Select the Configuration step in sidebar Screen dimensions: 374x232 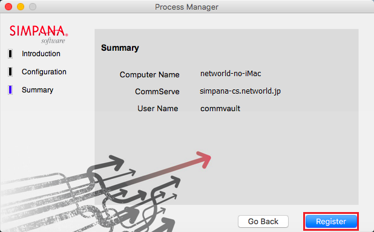coord(44,72)
